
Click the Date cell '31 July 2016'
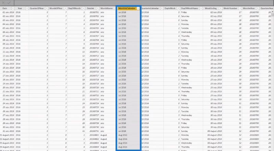coord(8,131)
